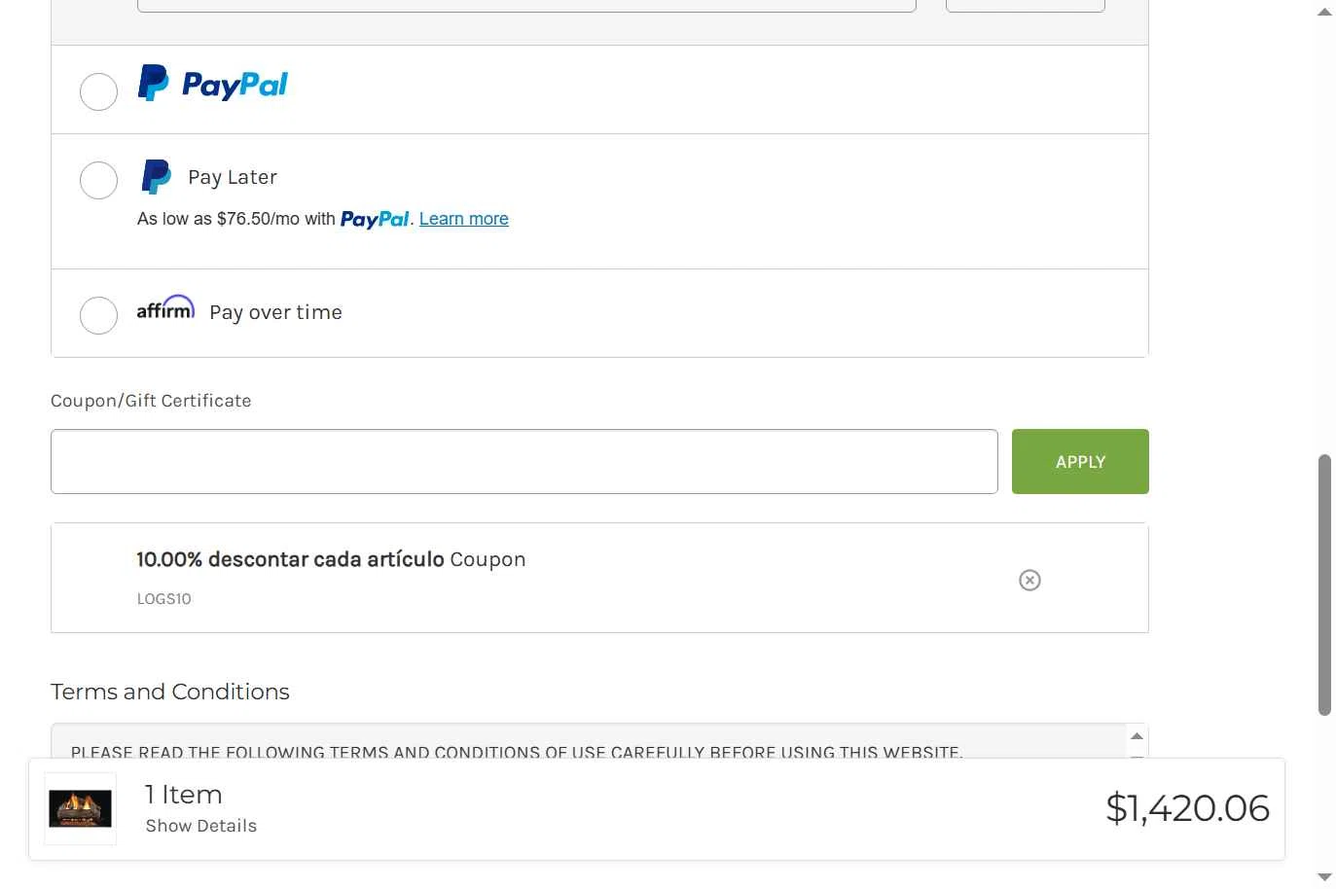Click the 1 Item summary heading

(x=184, y=795)
